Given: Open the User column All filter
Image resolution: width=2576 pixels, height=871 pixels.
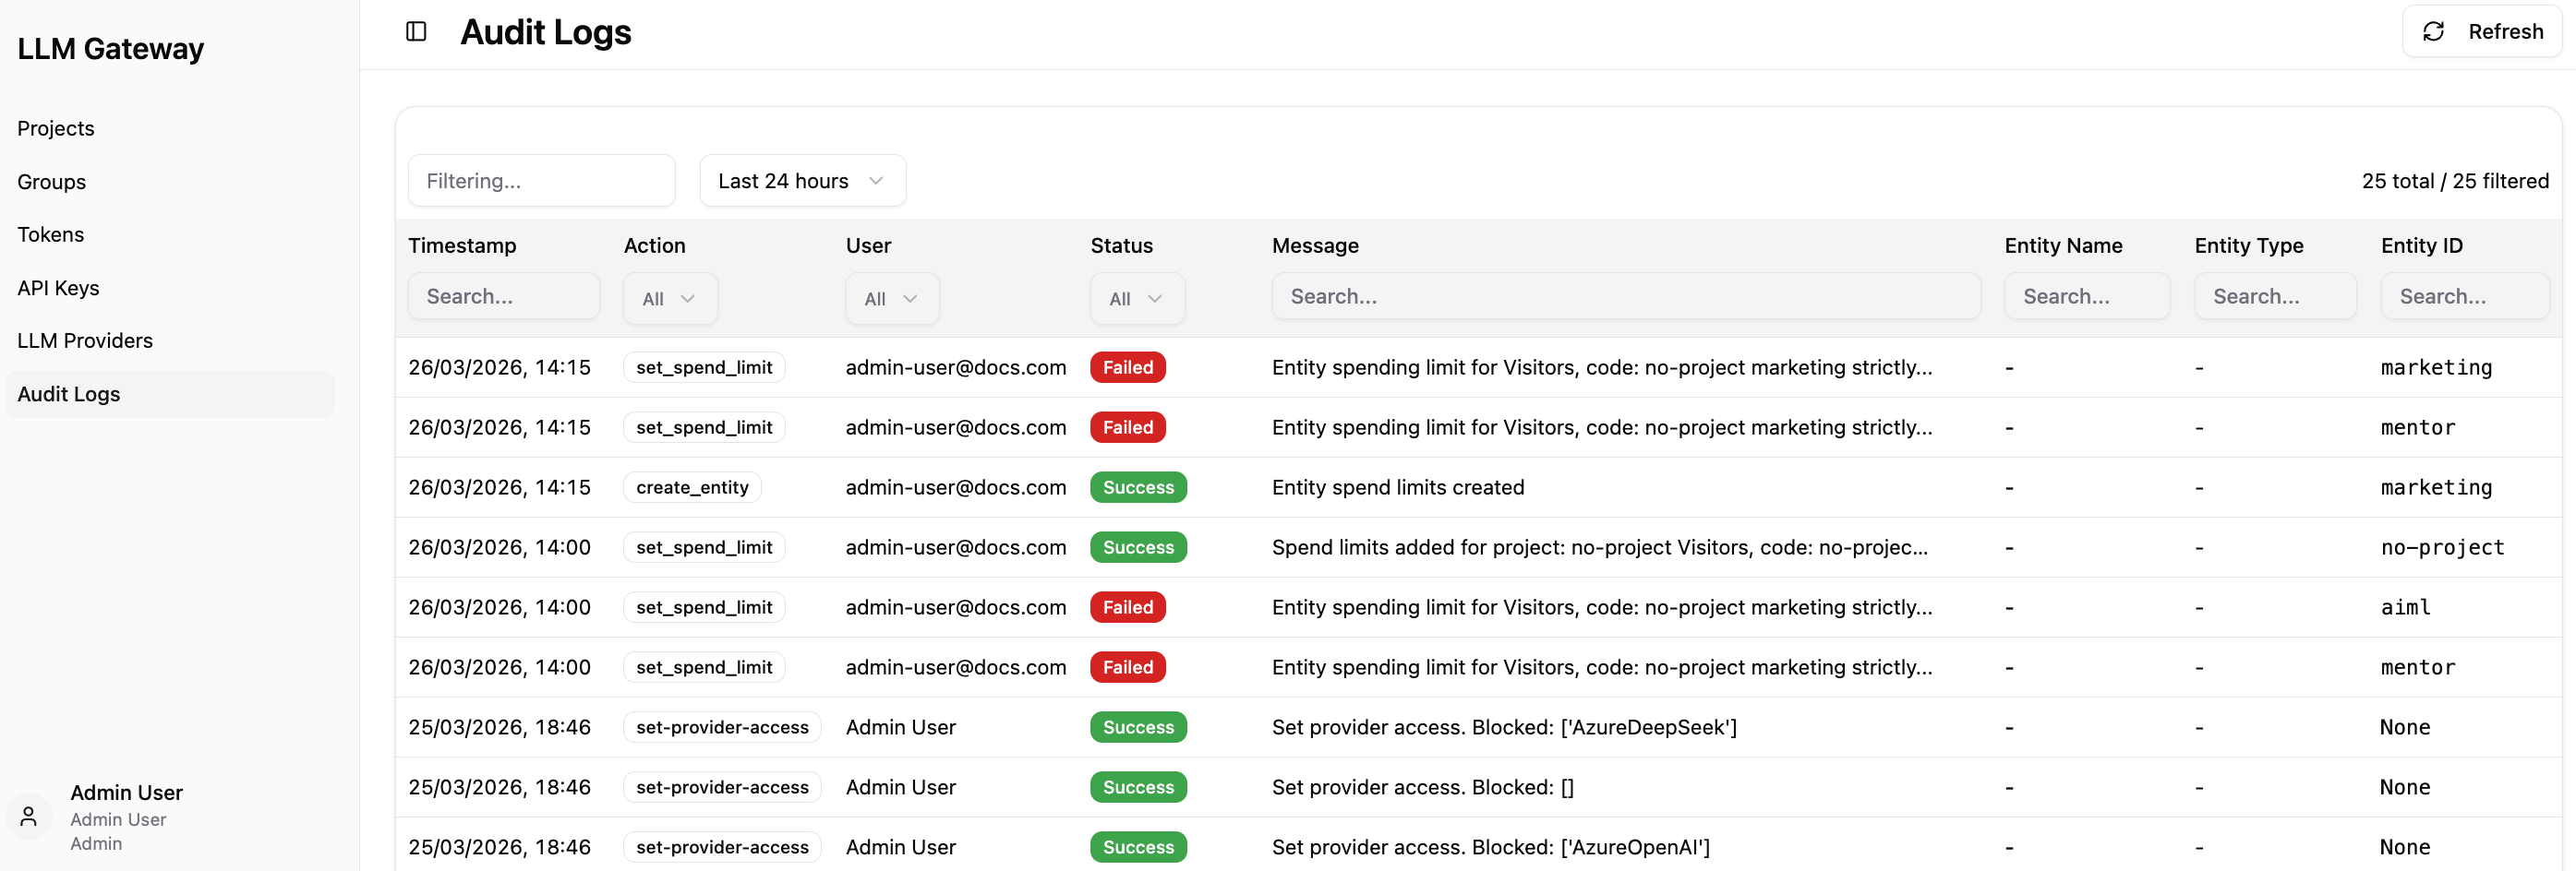Looking at the screenshot, I should point(892,299).
